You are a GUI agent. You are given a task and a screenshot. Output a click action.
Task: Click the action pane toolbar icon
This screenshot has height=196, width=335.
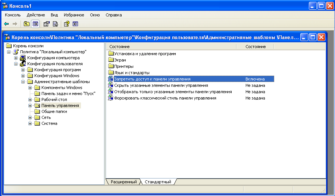[x=75, y=24]
